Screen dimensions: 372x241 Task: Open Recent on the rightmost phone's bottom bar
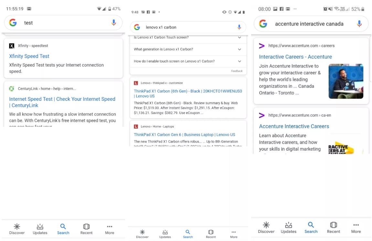[x=333, y=227]
